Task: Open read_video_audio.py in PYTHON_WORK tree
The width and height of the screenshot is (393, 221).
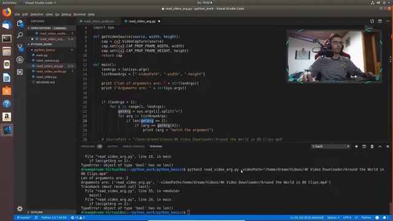Action: pyautogui.click(x=52, y=71)
